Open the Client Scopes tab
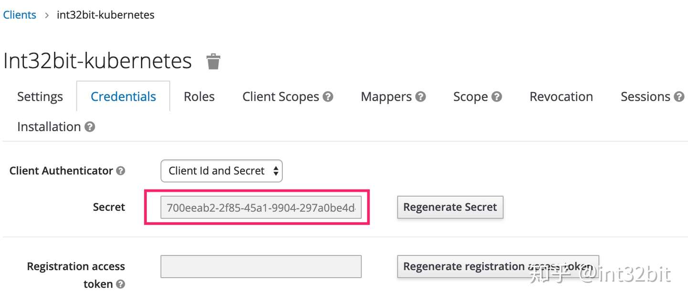The image size is (688, 302). click(x=280, y=97)
